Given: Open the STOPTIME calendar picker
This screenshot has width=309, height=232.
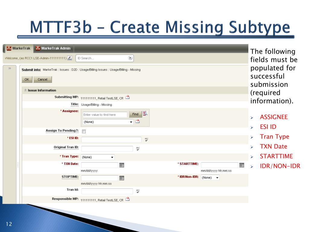Looking at the screenshot, I should click(x=122, y=178).
